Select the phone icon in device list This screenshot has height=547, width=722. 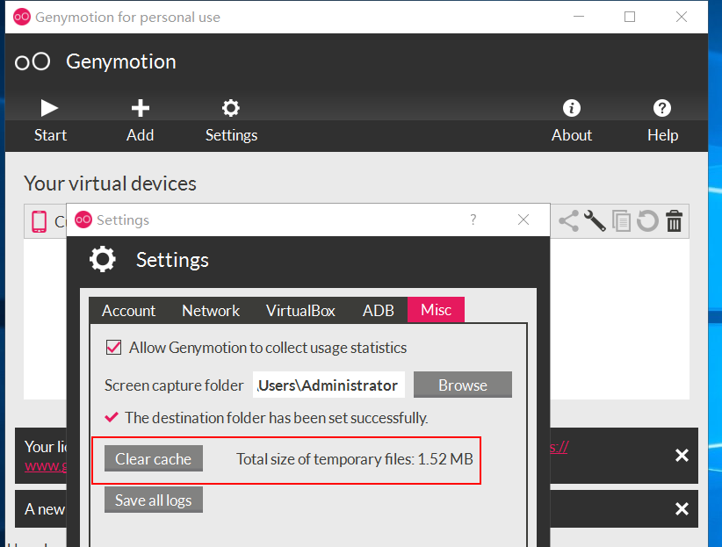[x=40, y=221]
